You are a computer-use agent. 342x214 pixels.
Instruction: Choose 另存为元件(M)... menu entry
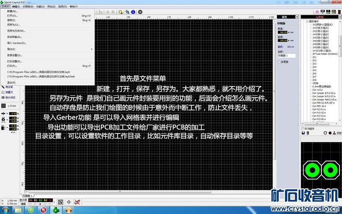tap(47, 31)
